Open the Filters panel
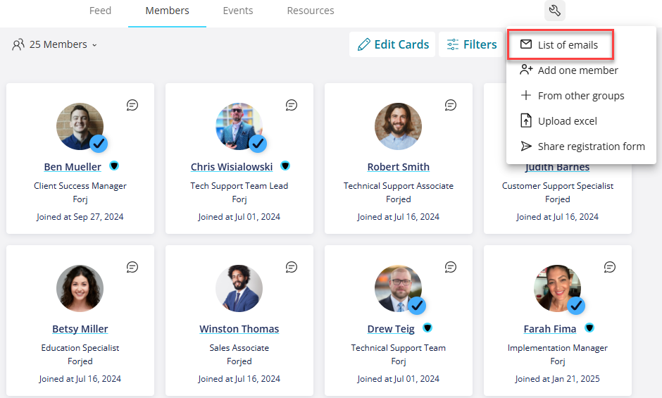 click(x=472, y=44)
